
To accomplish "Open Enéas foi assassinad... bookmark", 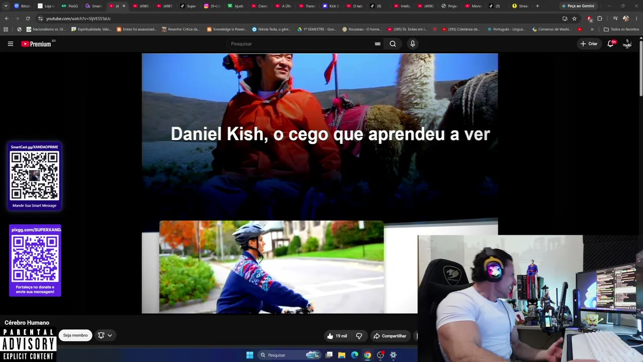I will (137, 29).
